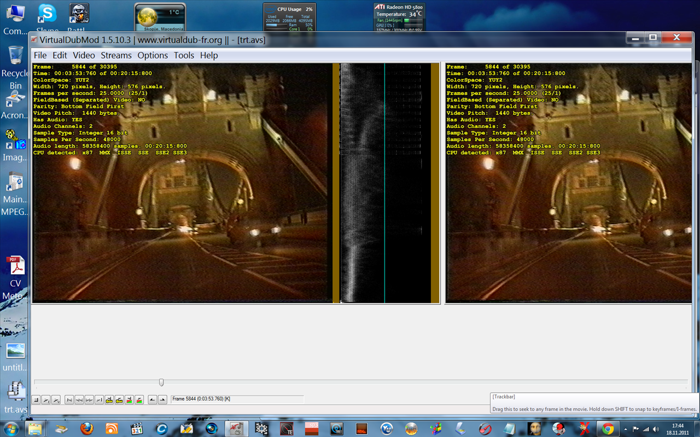Go to previous keyframe
The image size is (700, 437).
point(109,400)
